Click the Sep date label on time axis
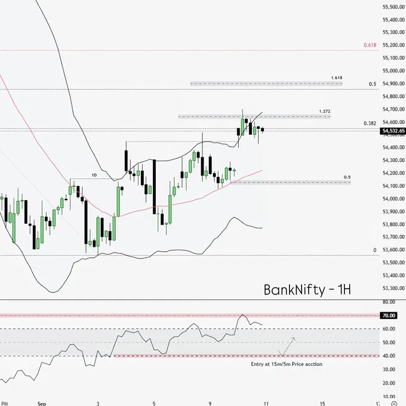 [42, 404]
